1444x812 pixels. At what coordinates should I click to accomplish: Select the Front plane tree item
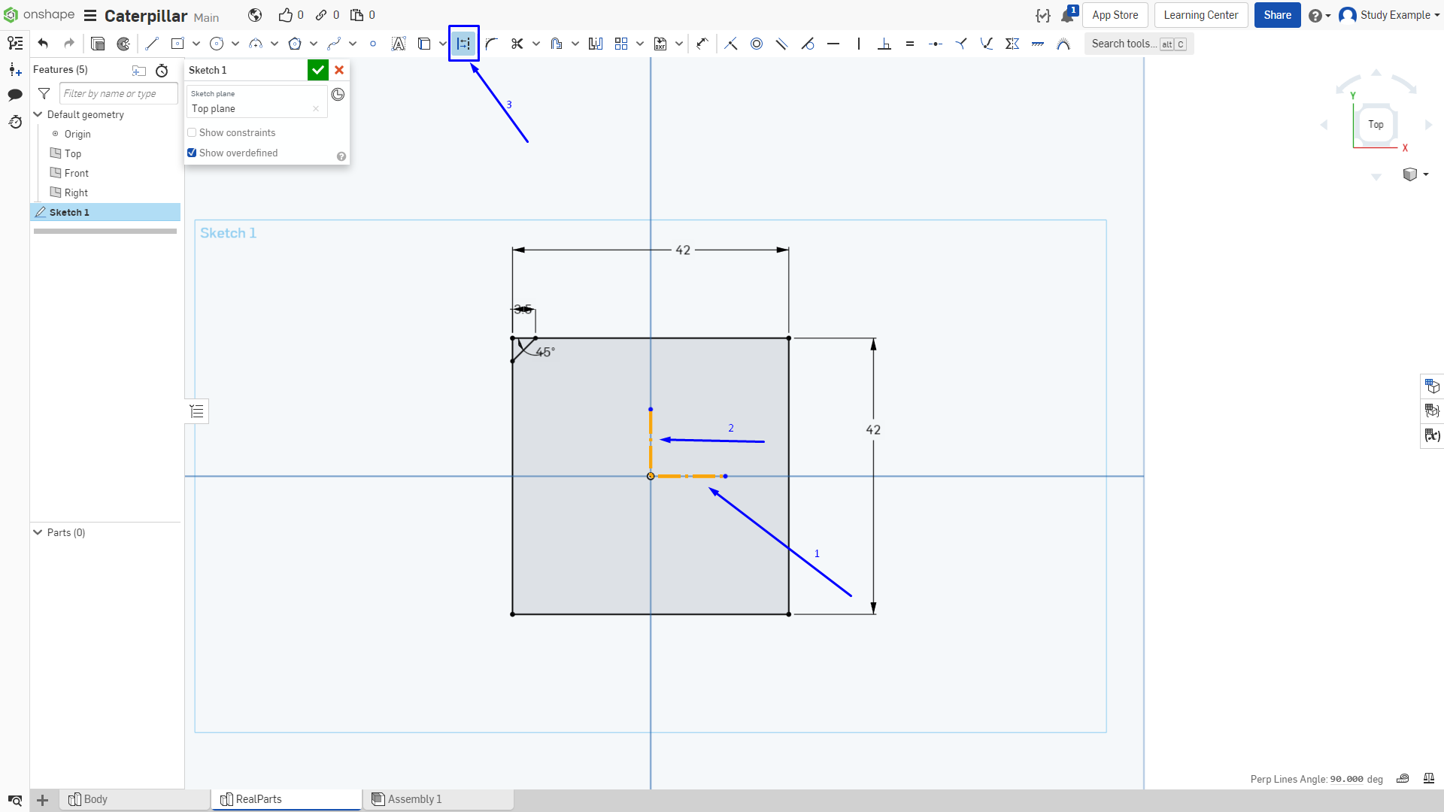77,173
